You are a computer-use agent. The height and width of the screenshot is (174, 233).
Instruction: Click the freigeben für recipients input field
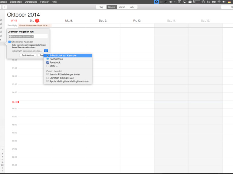point(28,36)
